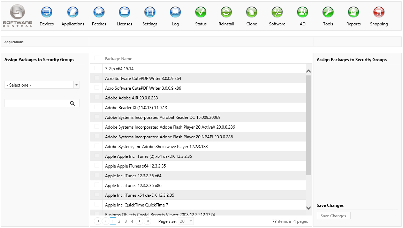Tick the Adobe Adobe AIR 20.0.0.233 checkbox
Viewport: 403px width, 228px height.
click(x=97, y=98)
